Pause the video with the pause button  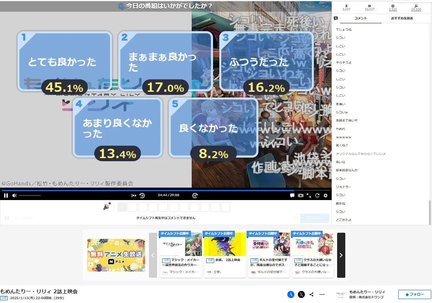(6, 195)
